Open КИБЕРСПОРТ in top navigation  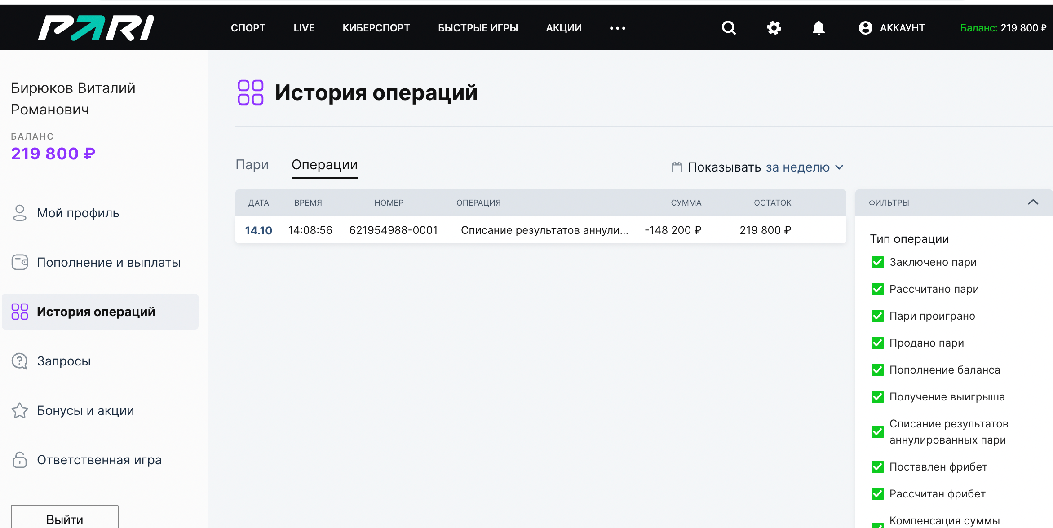pyautogui.click(x=376, y=28)
